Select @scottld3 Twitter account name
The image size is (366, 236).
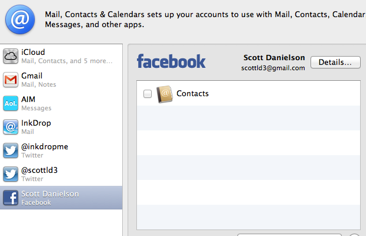point(39,170)
